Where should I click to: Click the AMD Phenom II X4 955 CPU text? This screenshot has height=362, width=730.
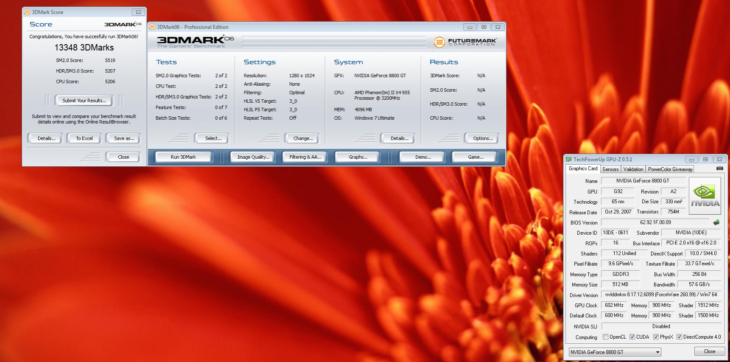pos(382,95)
